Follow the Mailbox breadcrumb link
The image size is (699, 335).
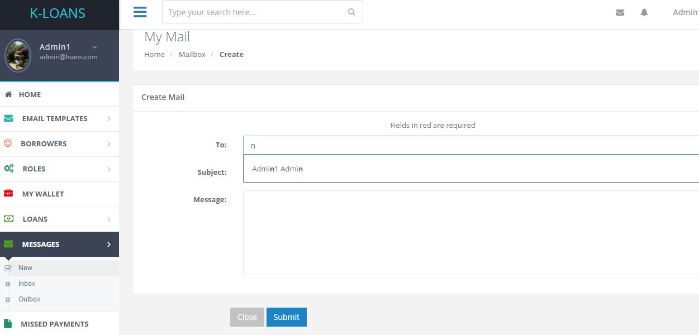[x=192, y=54]
